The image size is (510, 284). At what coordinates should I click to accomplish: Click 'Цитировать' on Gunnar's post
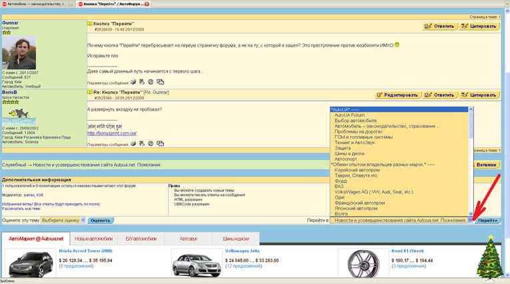pos(479,27)
